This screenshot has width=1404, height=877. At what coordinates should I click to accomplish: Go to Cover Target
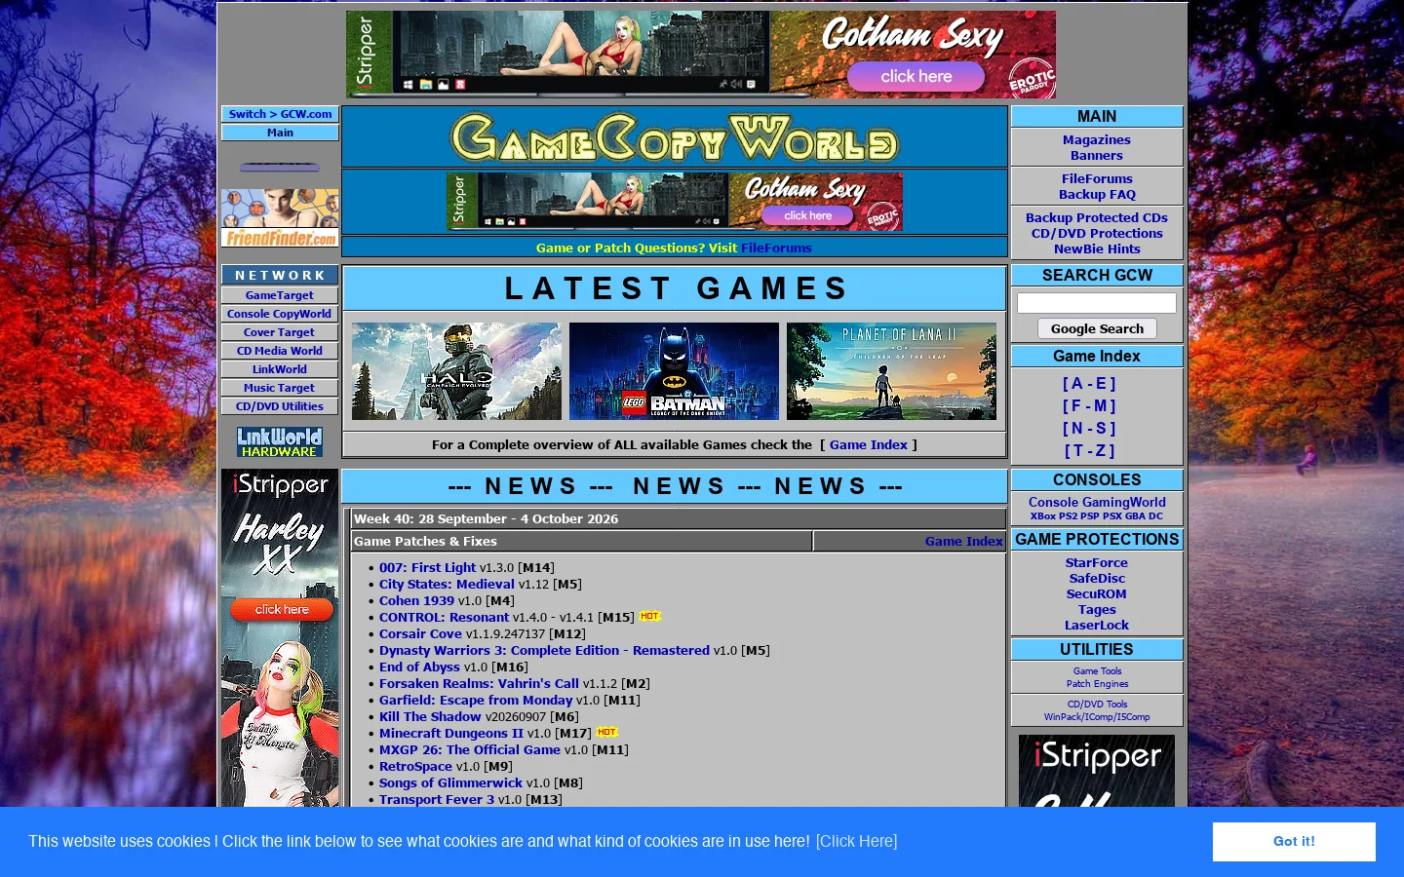[280, 332]
